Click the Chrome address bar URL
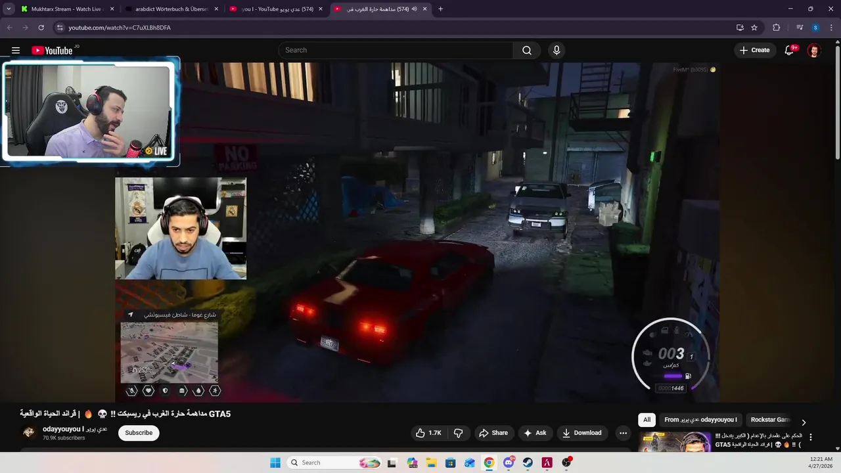 [x=120, y=28]
